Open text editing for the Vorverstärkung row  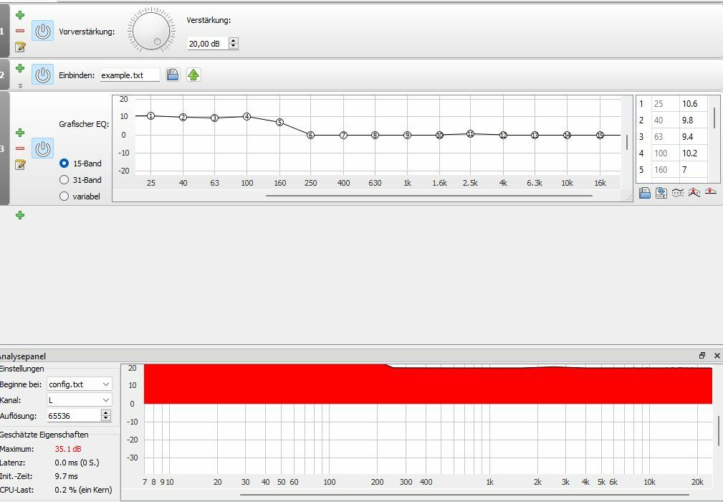(20, 47)
